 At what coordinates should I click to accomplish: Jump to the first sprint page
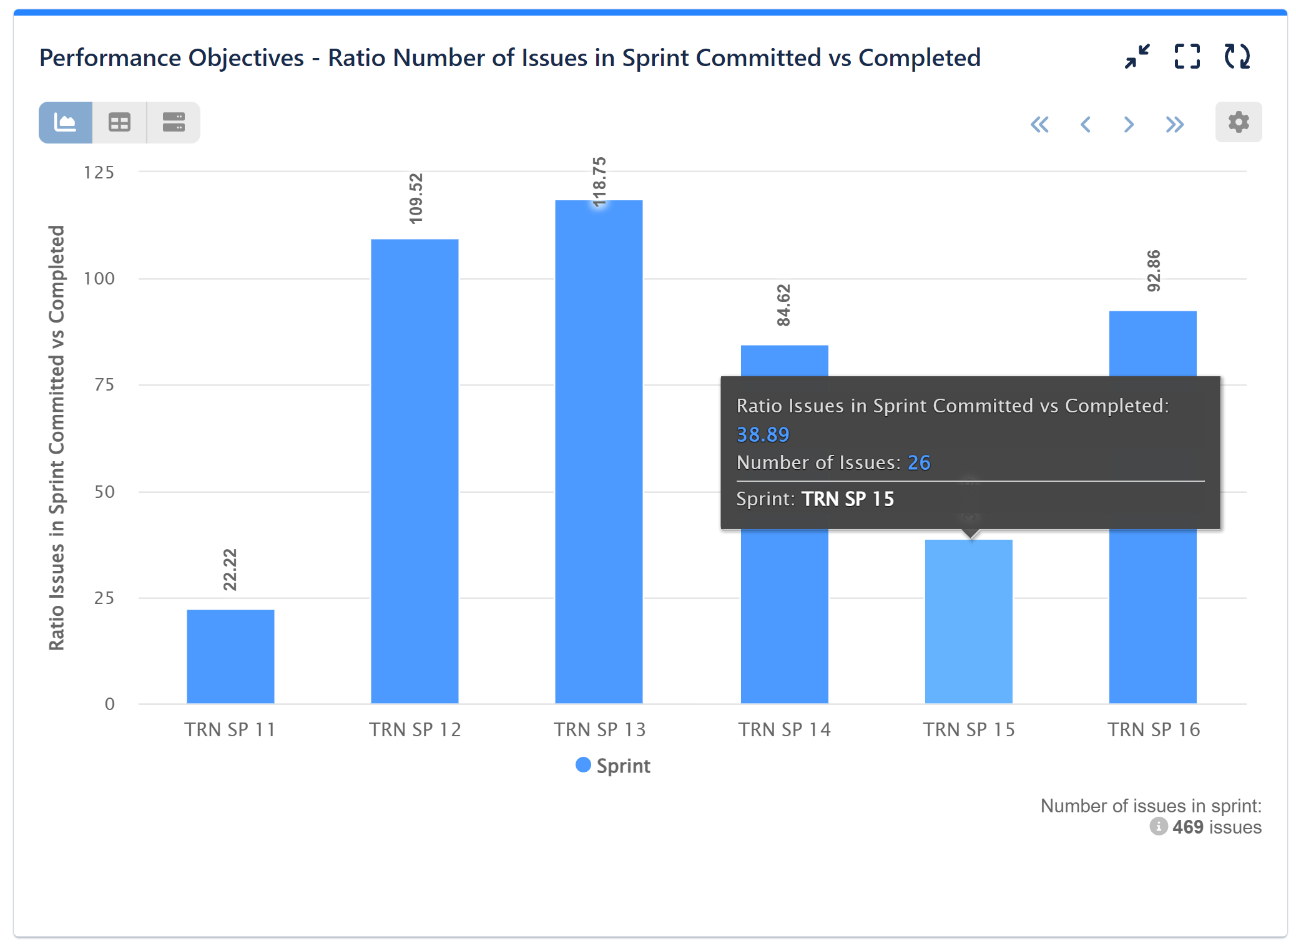tap(1040, 124)
